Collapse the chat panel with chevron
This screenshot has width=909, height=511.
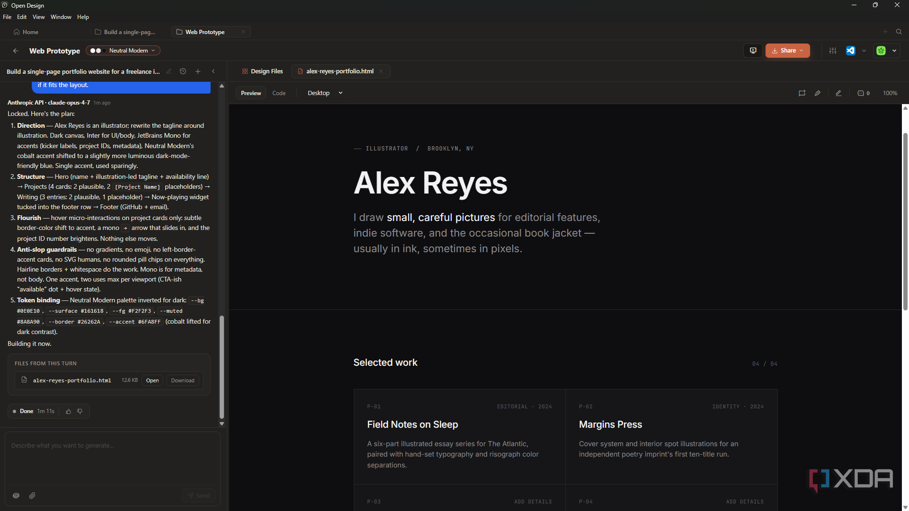click(x=214, y=71)
